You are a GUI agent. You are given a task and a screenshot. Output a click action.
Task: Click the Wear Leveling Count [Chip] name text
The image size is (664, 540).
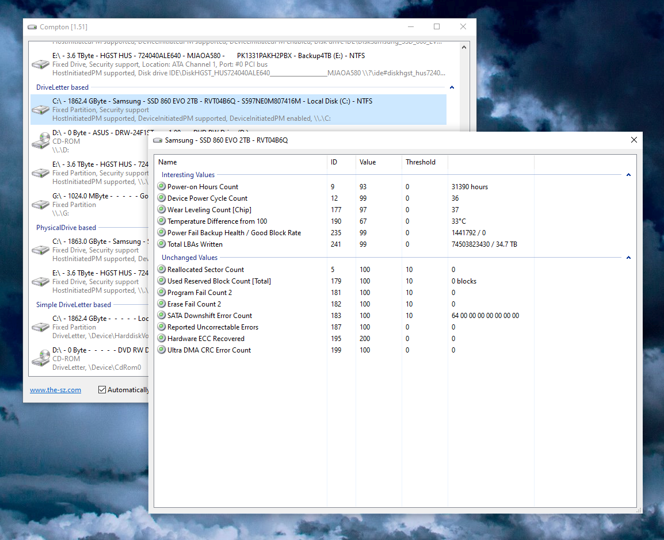[209, 210]
